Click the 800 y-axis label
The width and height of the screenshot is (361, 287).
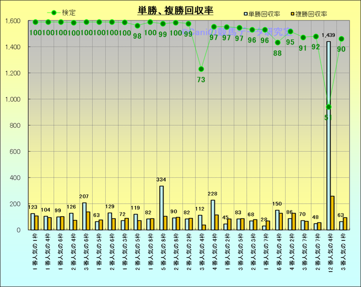[15, 125]
